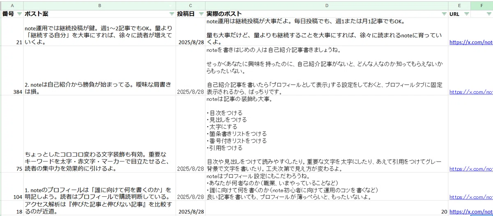Select the cell containing number 21
The image size is (493, 216).
click(x=12, y=32)
